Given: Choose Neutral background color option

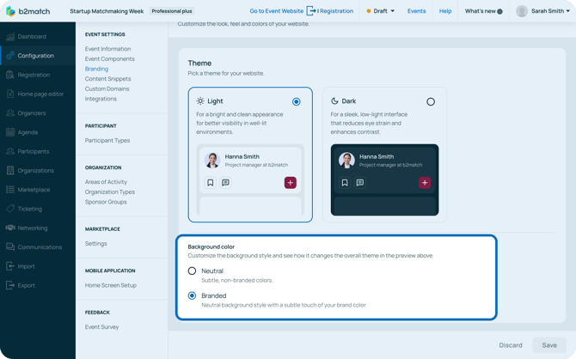Looking at the screenshot, I should click(x=193, y=271).
